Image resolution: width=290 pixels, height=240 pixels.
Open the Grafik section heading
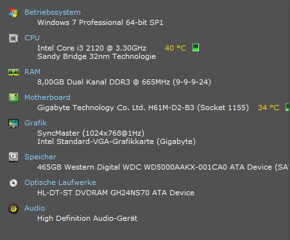pyautogui.click(x=35, y=123)
